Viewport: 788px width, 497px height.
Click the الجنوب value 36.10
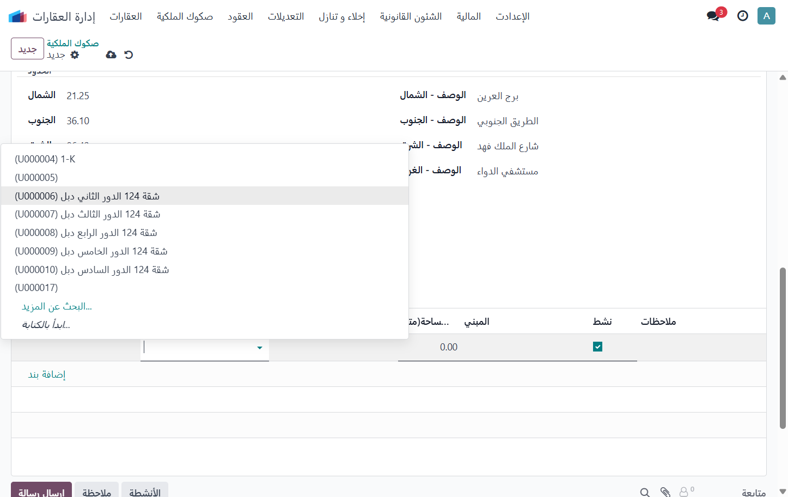[78, 121]
